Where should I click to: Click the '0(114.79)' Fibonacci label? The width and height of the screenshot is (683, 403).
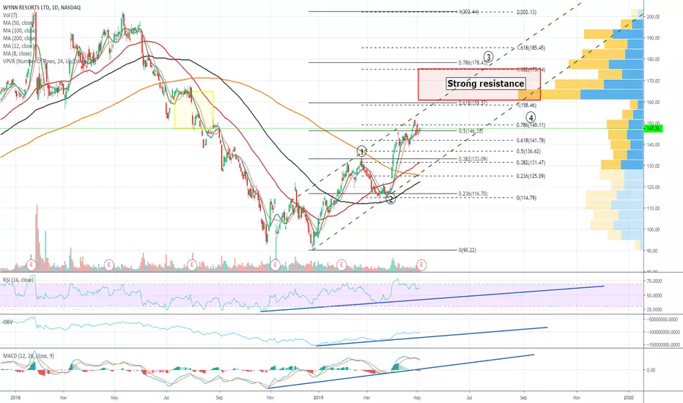point(527,198)
